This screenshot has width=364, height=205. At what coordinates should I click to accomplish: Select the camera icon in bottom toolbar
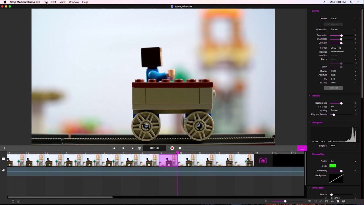click(x=309, y=201)
